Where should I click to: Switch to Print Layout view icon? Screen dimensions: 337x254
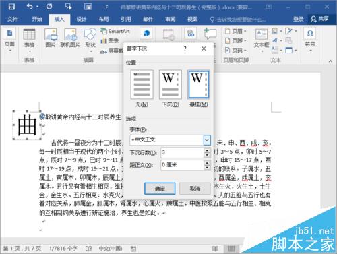click(231, 249)
